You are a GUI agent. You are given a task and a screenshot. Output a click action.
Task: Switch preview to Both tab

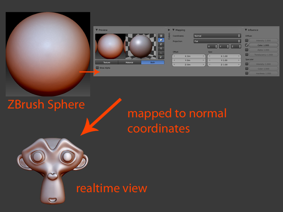[153, 63]
